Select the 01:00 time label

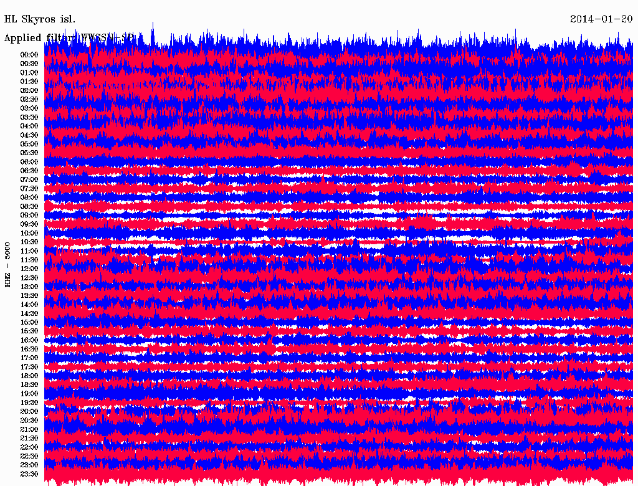29,72
